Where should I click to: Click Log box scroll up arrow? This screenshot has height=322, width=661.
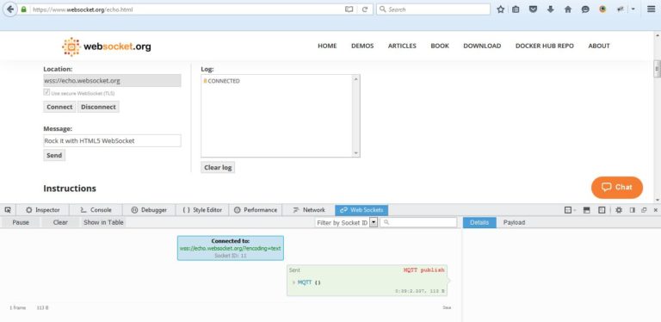pyautogui.click(x=355, y=79)
